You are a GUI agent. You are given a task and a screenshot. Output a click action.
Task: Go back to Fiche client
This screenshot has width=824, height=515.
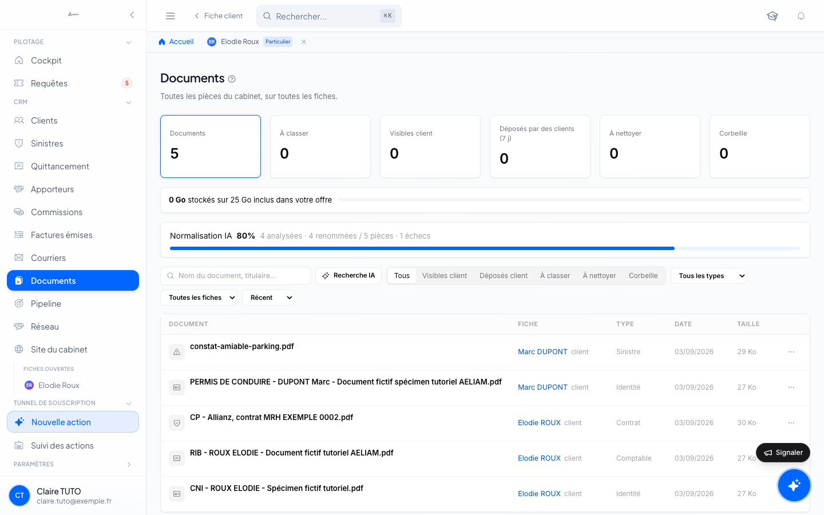coord(218,16)
